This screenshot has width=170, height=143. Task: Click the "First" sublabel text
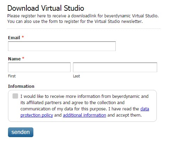click(x=12, y=76)
